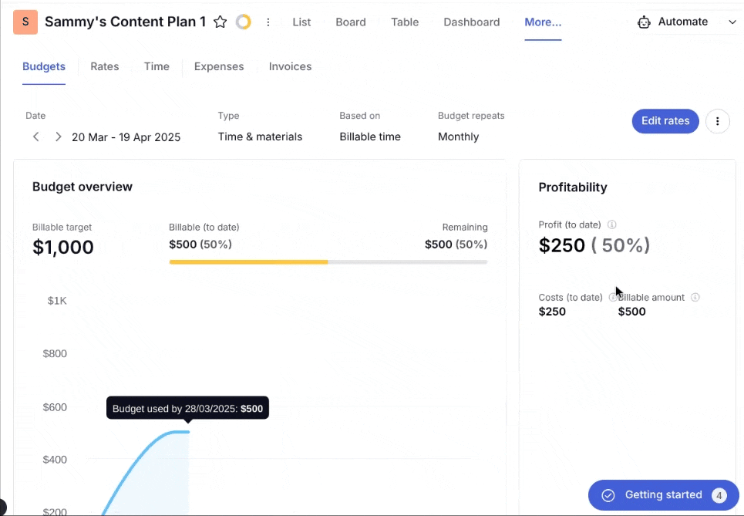Open the project options dots beside title

pyautogui.click(x=268, y=22)
